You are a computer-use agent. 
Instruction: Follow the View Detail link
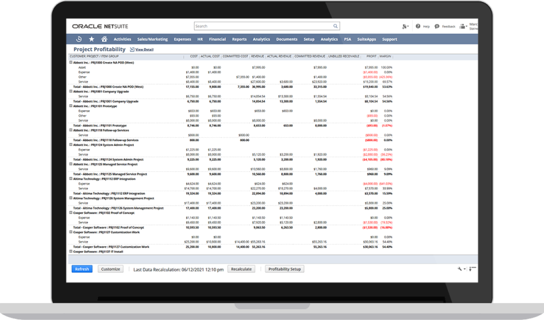[144, 50]
